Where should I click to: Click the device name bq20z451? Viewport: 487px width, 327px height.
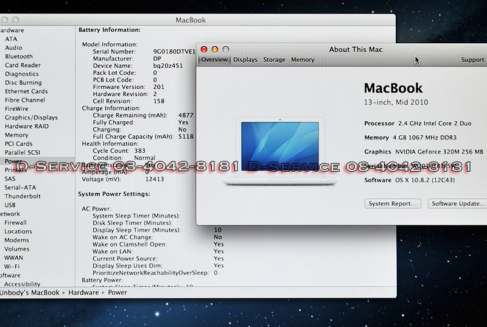(x=168, y=66)
